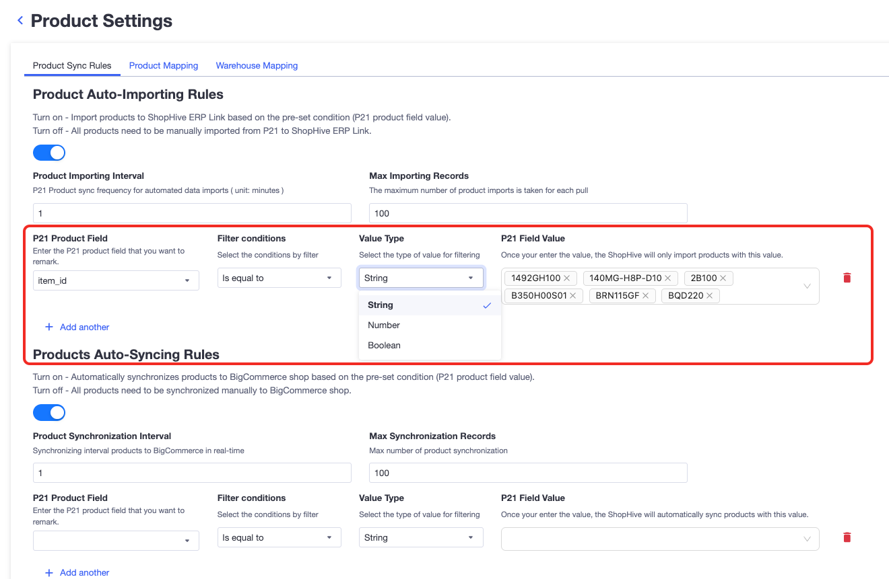Remove the 2B100 value tag
889x579 pixels.
pyautogui.click(x=723, y=278)
